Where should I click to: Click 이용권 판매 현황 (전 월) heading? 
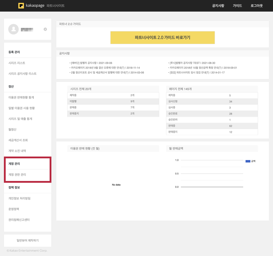coord(85,148)
